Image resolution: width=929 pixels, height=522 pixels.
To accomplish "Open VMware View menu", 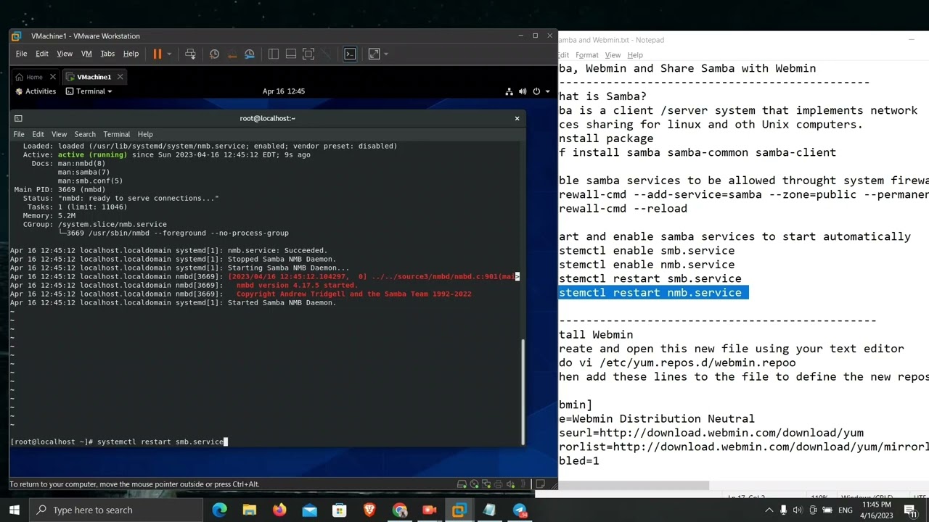I will (65, 54).
